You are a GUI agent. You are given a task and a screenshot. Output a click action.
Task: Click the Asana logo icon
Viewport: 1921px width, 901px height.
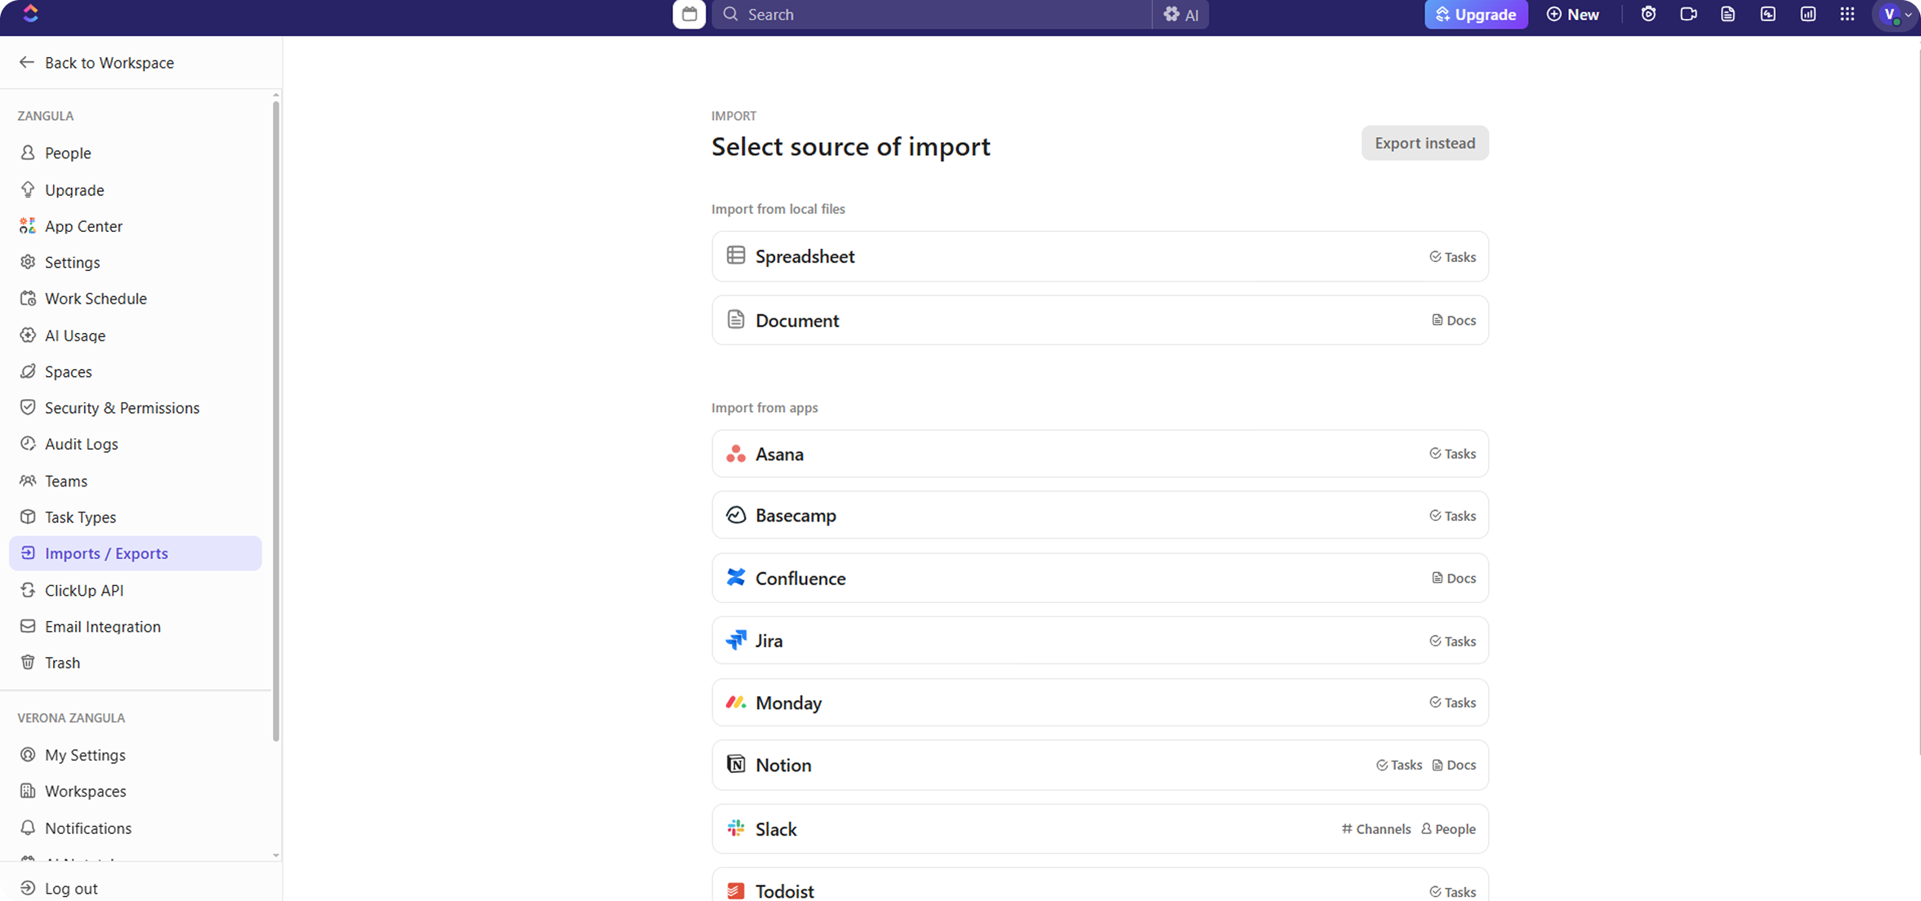(x=736, y=454)
